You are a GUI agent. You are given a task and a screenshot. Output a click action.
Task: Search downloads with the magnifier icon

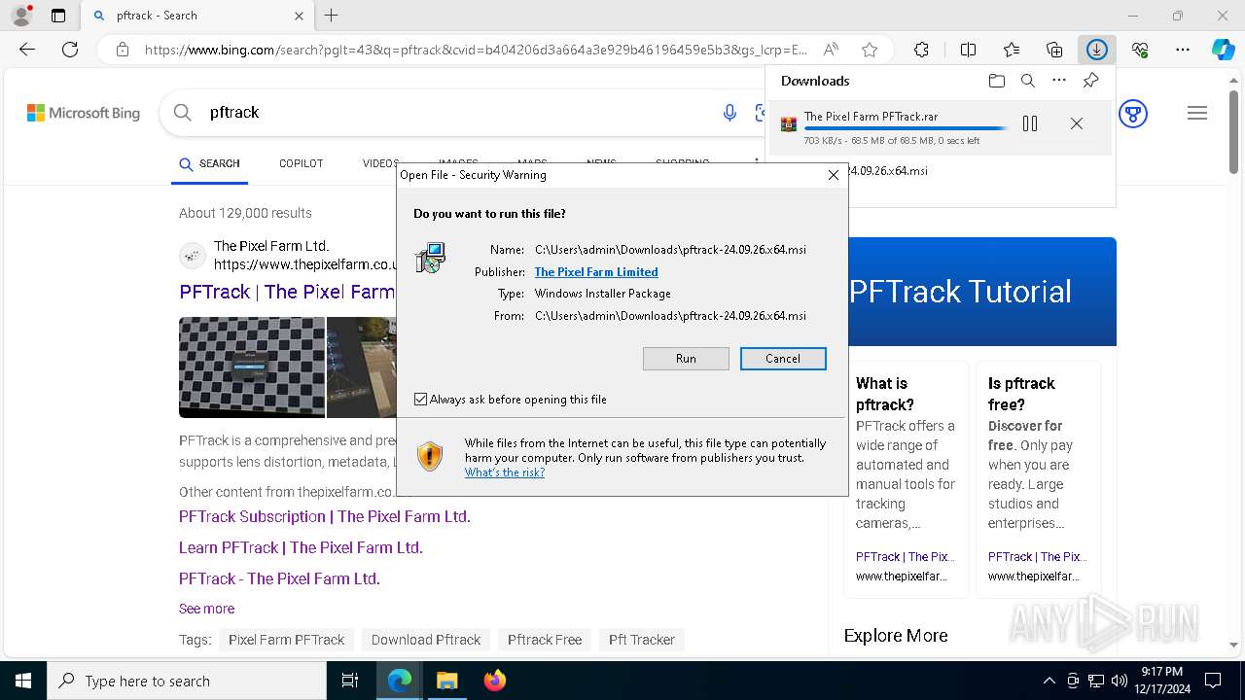(1028, 81)
